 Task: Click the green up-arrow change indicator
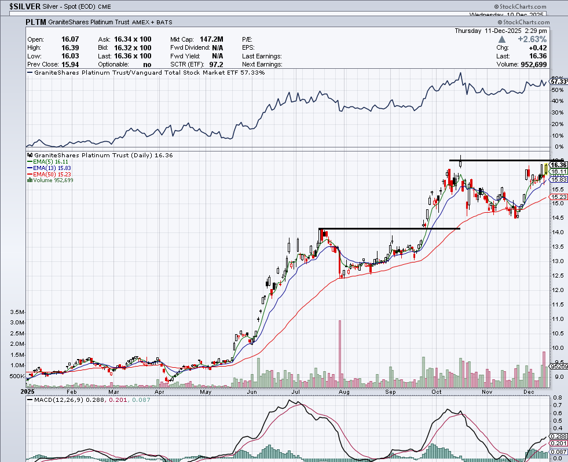pos(502,39)
